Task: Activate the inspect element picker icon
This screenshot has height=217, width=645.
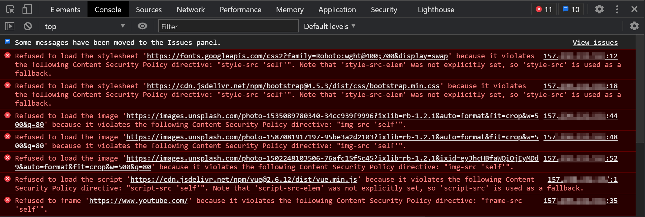Action: (x=10, y=9)
